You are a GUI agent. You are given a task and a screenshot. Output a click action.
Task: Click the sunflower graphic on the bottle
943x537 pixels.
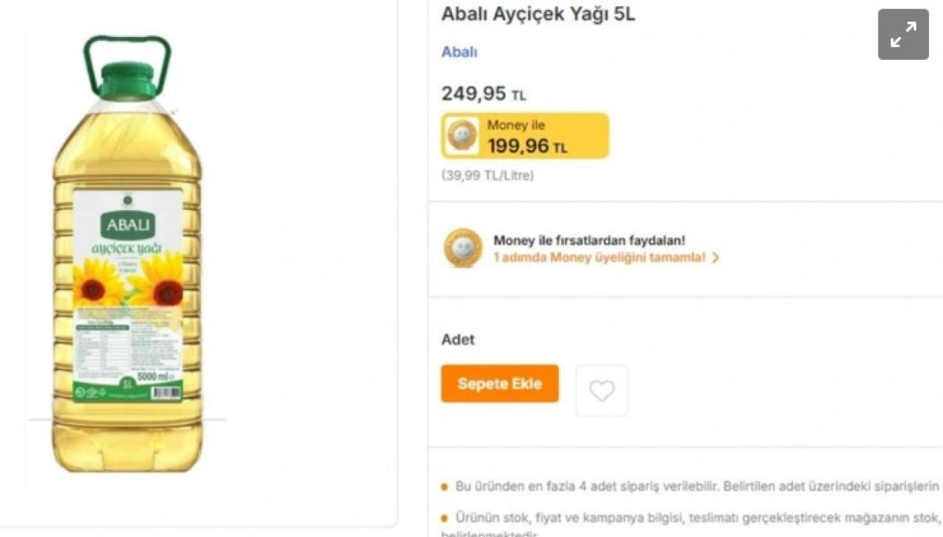(99, 285)
